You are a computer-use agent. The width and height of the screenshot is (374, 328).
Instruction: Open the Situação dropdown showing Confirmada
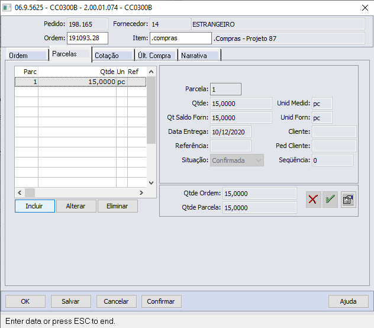click(x=237, y=160)
